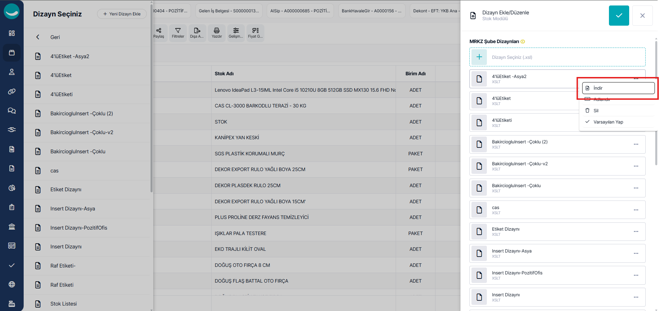Click the Dizayn Seçiniz (.xsl) upload field
Image resolution: width=659 pixels, height=311 pixels.
pos(557,57)
